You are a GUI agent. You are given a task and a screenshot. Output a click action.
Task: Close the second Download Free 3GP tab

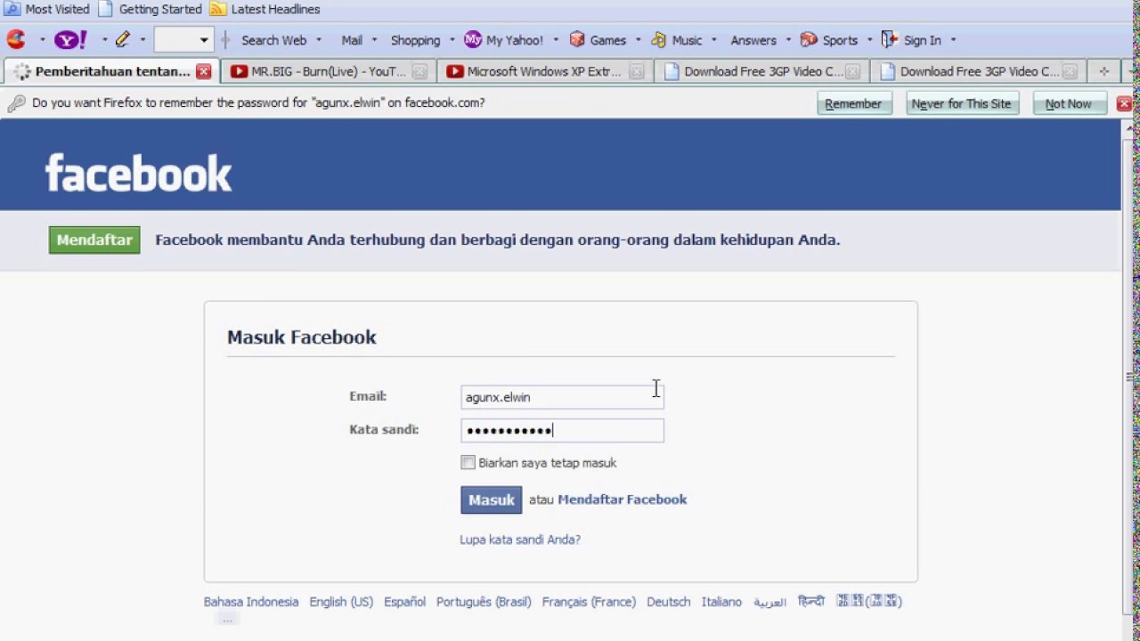pyautogui.click(x=1070, y=71)
